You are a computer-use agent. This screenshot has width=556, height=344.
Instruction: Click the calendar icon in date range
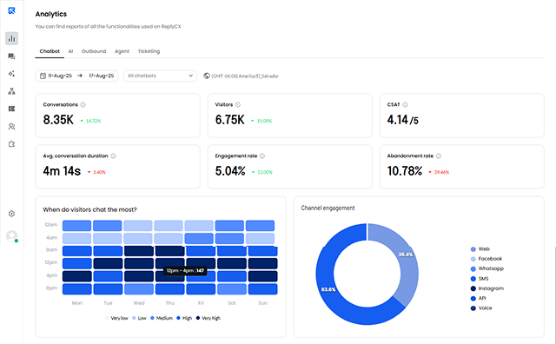pos(43,76)
